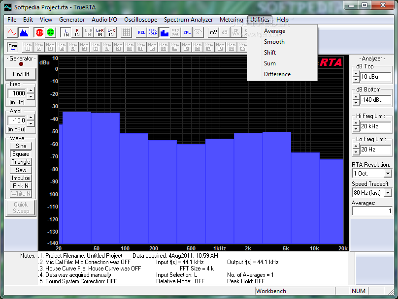
Task: Select Mem 10 memory icon
Action: point(130,47)
